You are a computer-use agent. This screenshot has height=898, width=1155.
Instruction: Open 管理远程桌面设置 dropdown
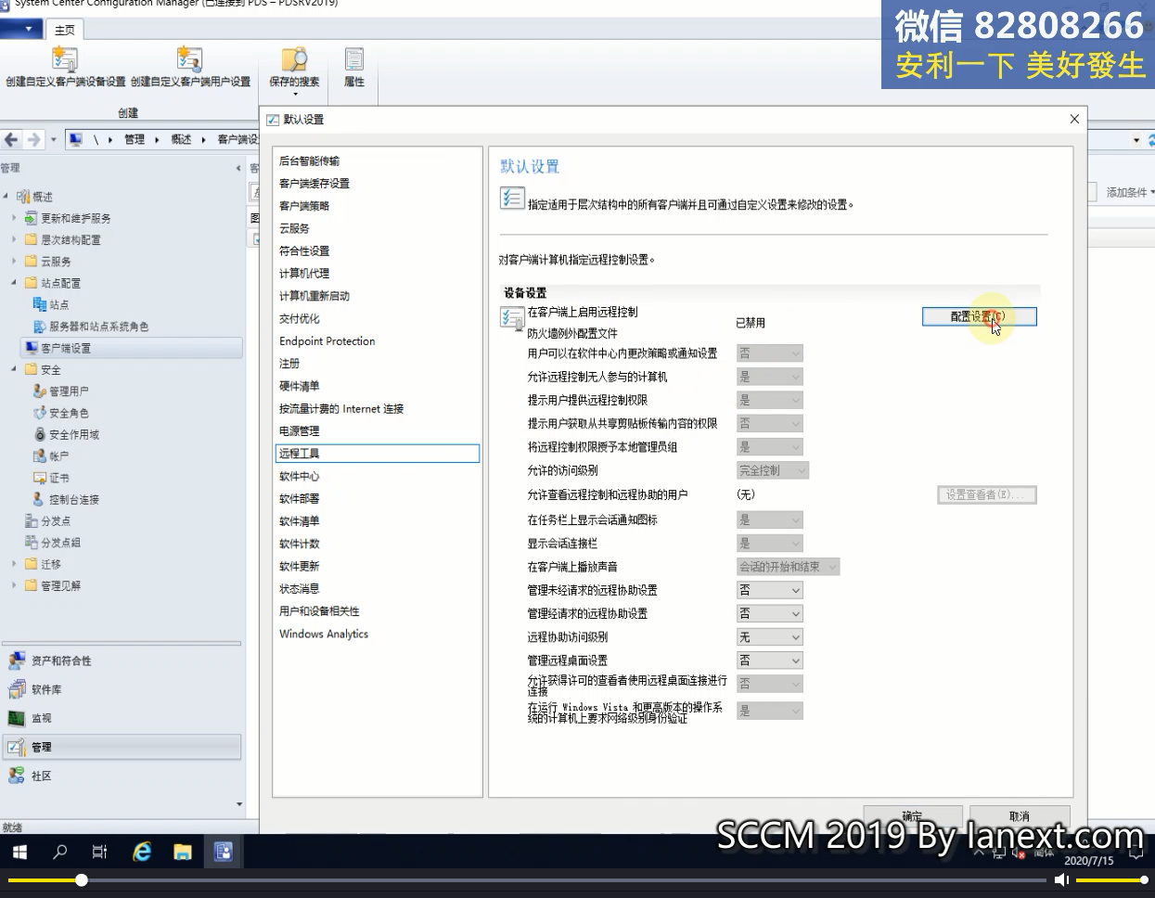click(769, 661)
